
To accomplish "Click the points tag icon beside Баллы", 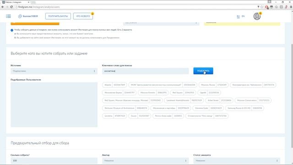I will tap(20, 16).
